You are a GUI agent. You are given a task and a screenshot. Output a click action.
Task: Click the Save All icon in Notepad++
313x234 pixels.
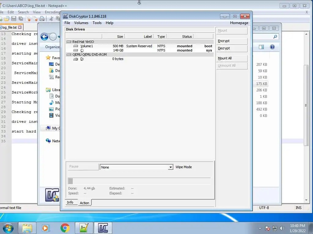tap(21, 19)
